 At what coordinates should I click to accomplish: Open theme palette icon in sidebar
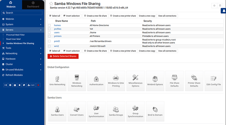click(24, 85)
